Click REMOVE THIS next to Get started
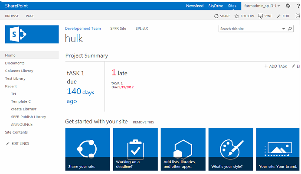This screenshot has width=301, height=174. pos(143,122)
